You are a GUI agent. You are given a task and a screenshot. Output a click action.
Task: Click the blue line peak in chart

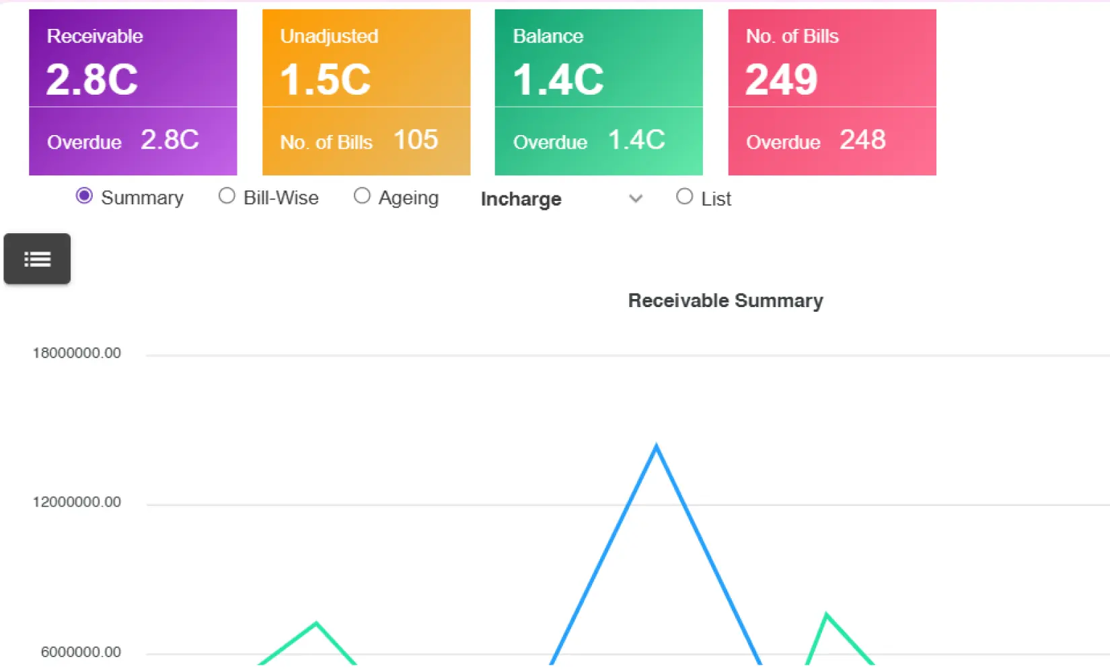point(657,446)
